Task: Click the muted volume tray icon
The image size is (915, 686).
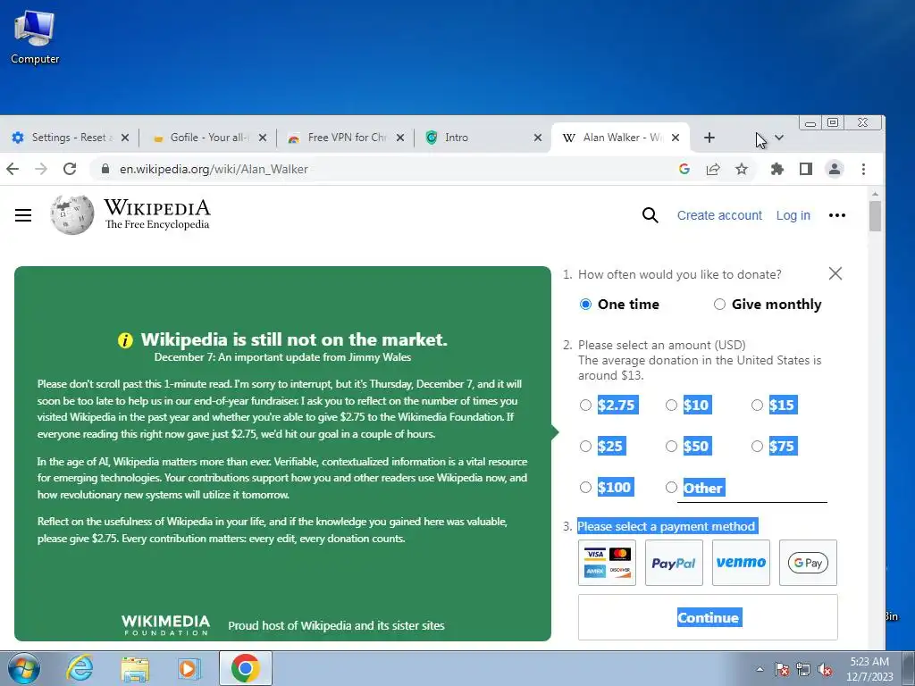Action: [x=825, y=669]
